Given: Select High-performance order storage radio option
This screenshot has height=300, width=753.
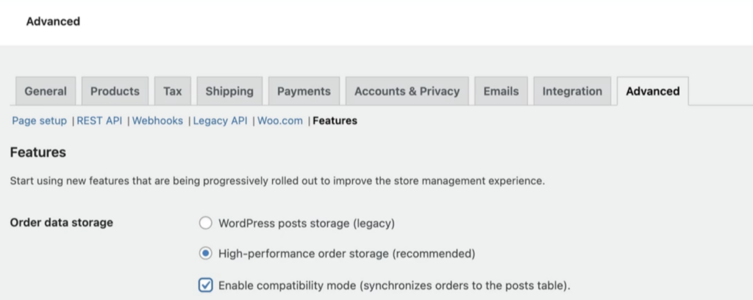Looking at the screenshot, I should [206, 254].
